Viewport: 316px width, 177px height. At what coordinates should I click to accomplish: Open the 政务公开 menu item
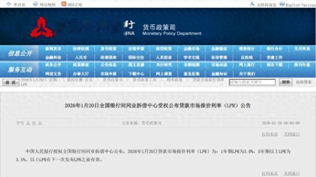[x=53, y=65]
